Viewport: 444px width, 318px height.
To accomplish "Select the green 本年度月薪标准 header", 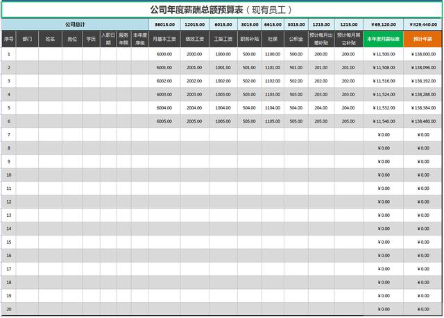I will (383, 39).
